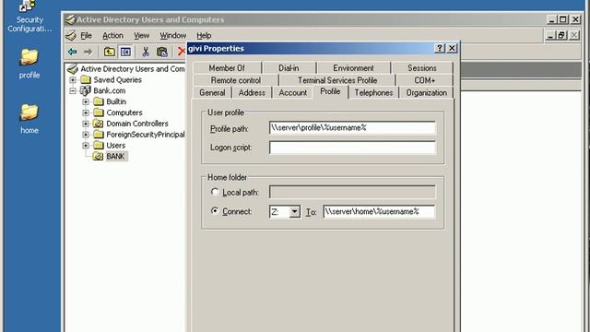Viewport: 590px width, 332px height.
Task: Click the Saved Queries folder icon
Action: 86,80
